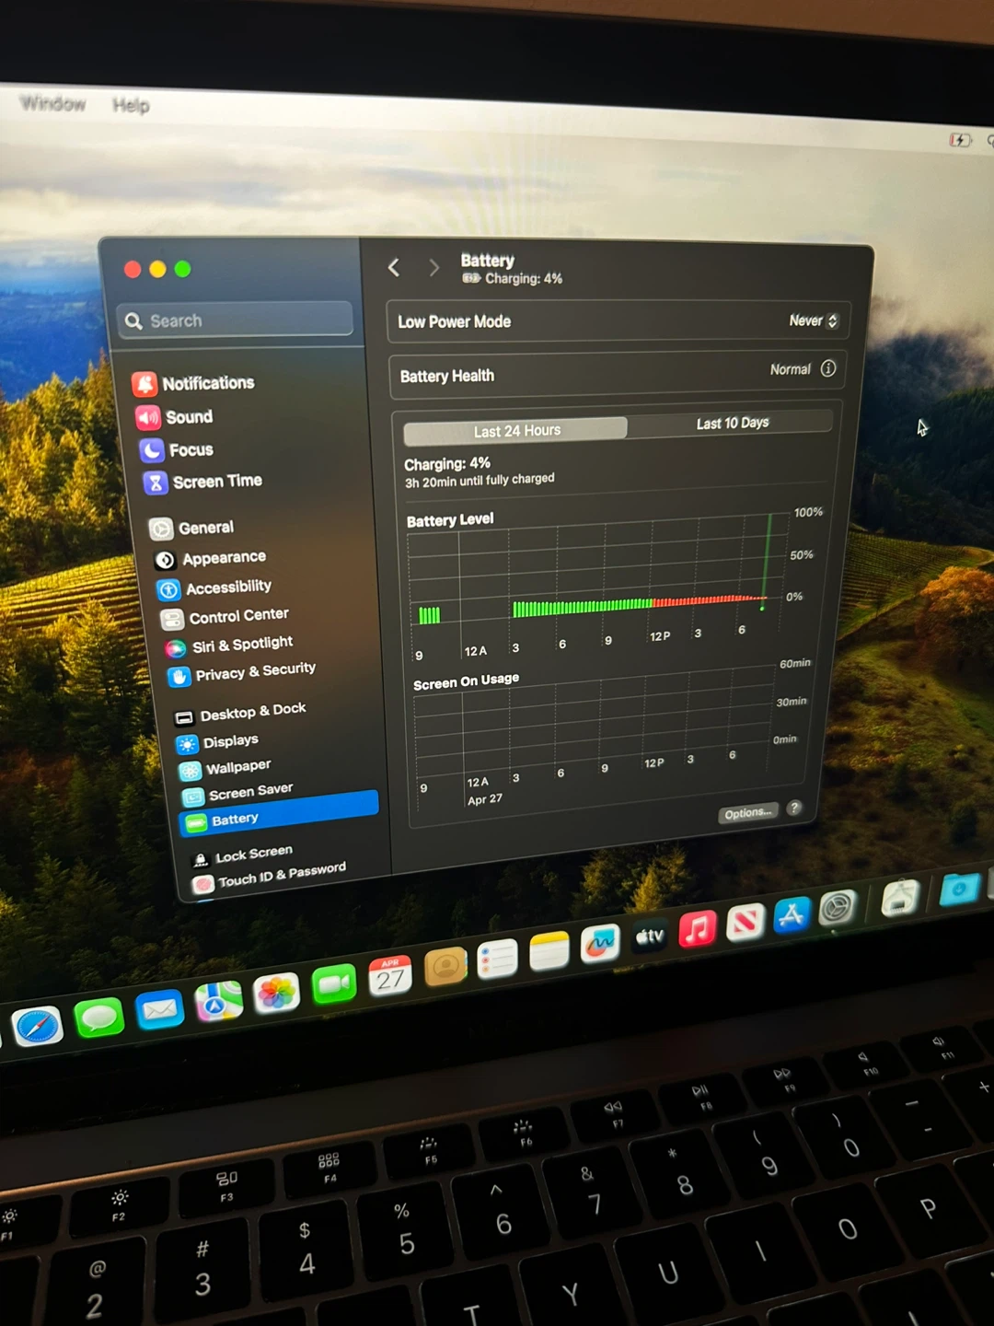Image resolution: width=994 pixels, height=1326 pixels.
Task: Minimize System Settings with yellow button
Action: [x=157, y=269]
